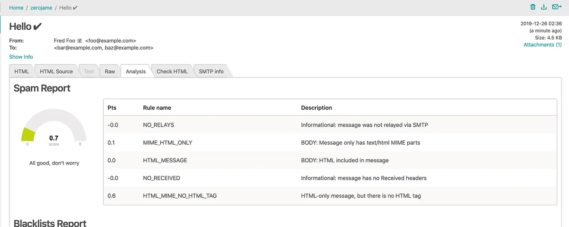Viewport: 569px width, 227px height.
Task: Click the 0.1 points value
Action: (x=111, y=143)
